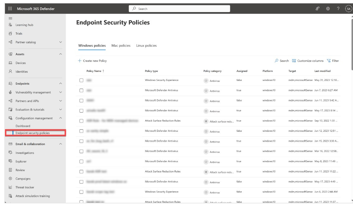Open the Devices nav label
Image resolution: width=353 pixels, height=204 pixels.
tap(21, 63)
